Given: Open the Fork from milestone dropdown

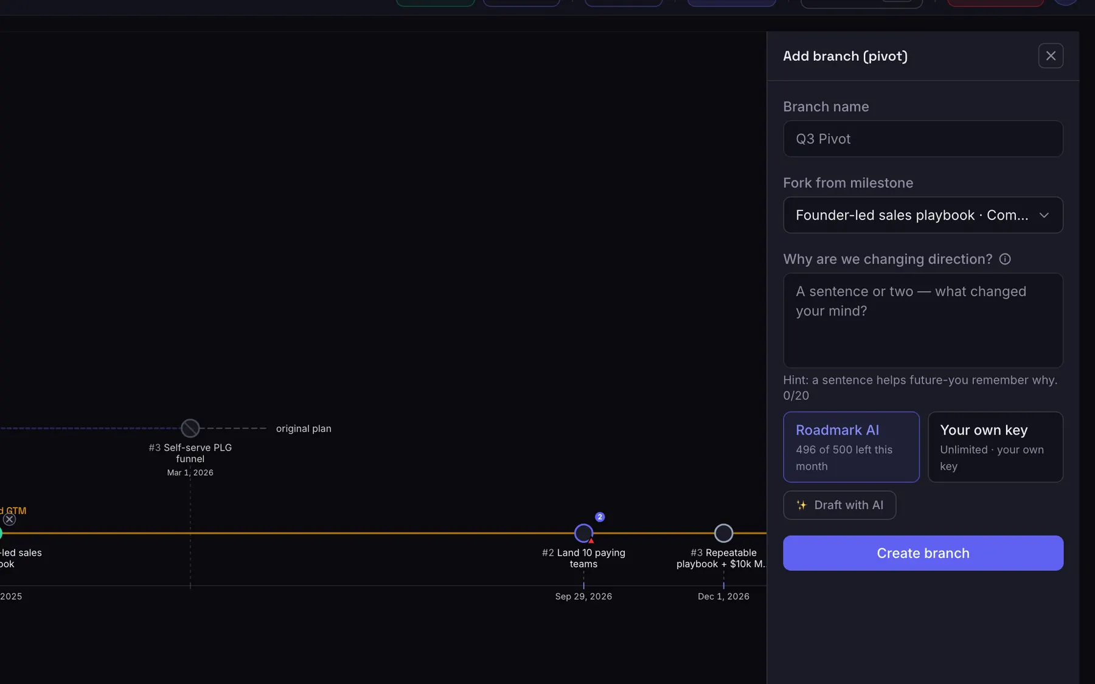Looking at the screenshot, I should (923, 215).
